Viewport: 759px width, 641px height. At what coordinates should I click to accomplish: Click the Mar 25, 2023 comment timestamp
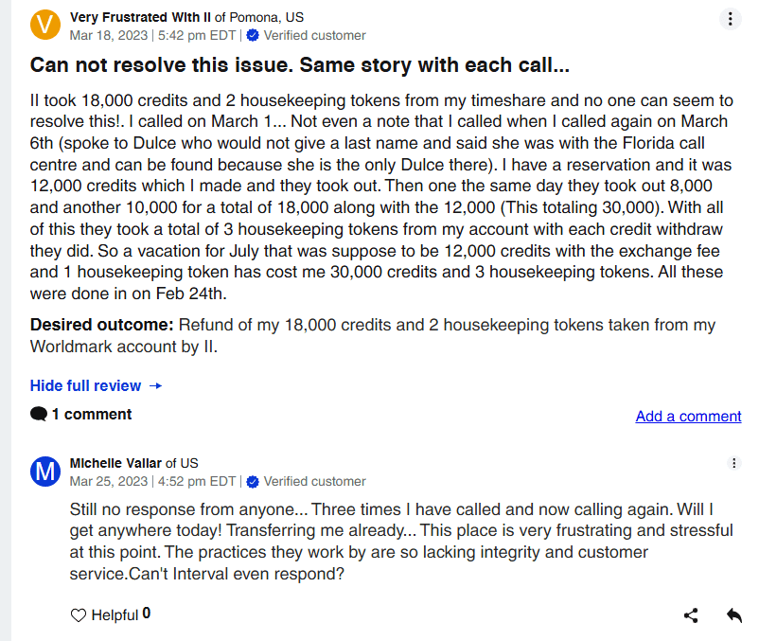[152, 481]
